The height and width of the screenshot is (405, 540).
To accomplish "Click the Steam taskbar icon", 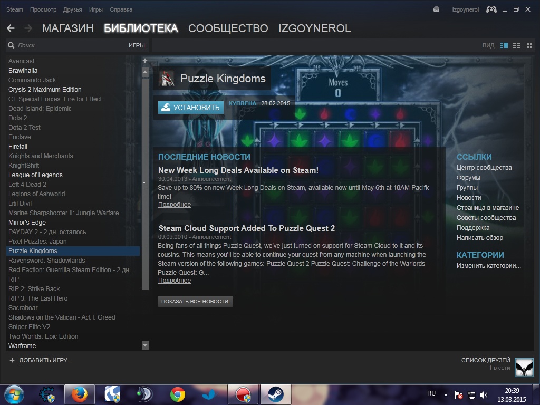I will tap(275, 394).
